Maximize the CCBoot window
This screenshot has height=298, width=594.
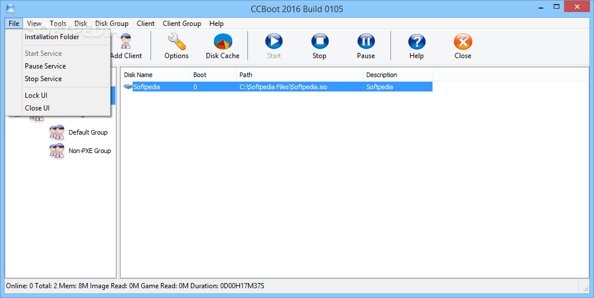(x=557, y=6)
